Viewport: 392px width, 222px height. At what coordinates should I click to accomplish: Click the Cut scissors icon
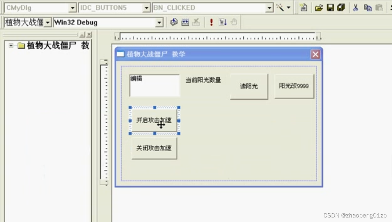355,8
